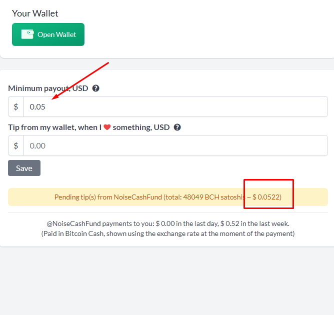Click the dollar sign prefix of Minimum payout
334x315 pixels.
click(16, 106)
